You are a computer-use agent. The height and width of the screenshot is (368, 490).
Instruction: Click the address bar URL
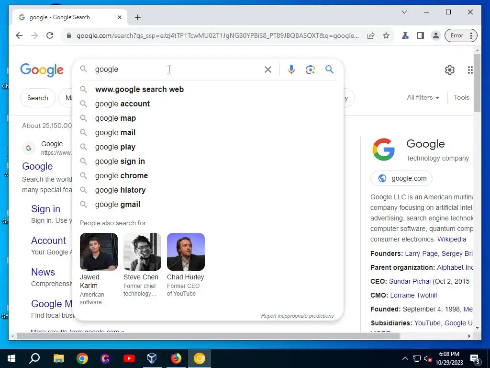[x=218, y=35]
